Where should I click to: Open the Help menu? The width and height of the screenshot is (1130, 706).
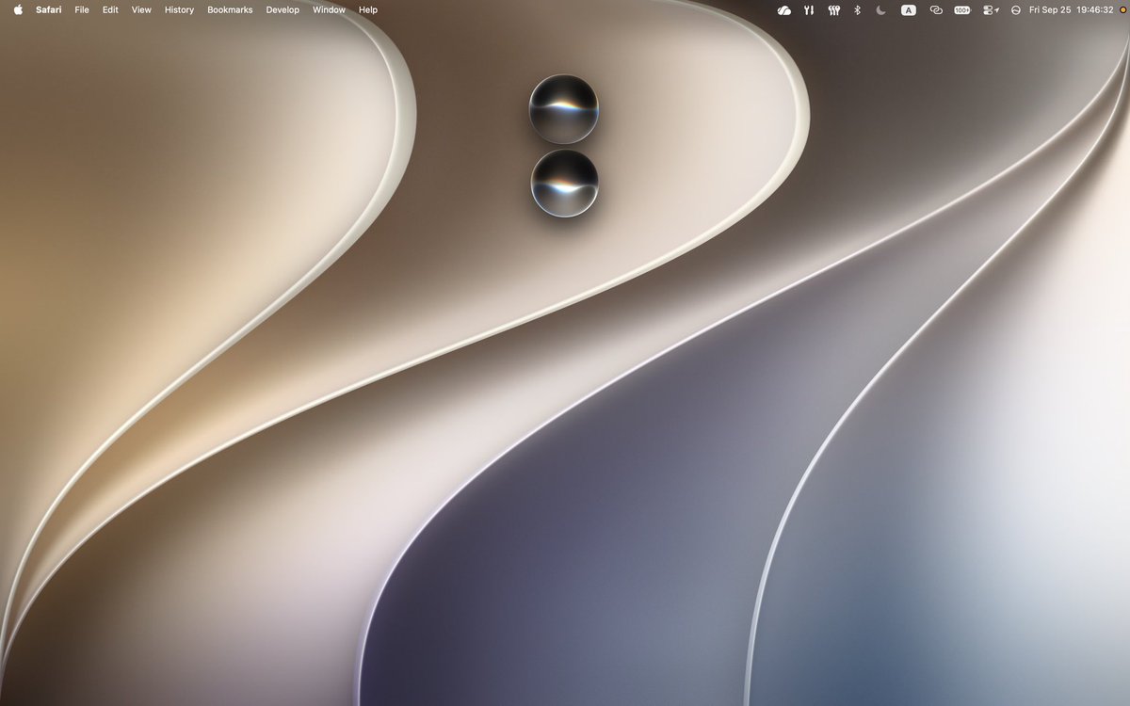[368, 9]
